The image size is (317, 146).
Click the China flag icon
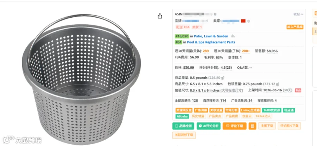point(243,21)
